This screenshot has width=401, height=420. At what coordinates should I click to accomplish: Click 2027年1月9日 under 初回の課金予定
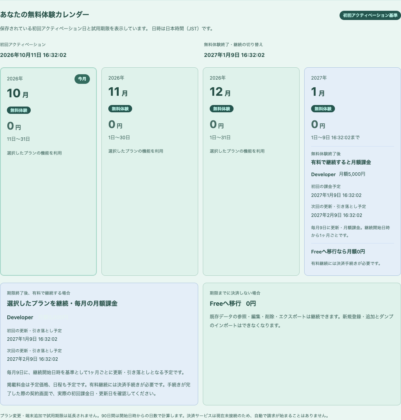pyautogui.click(x=336, y=195)
